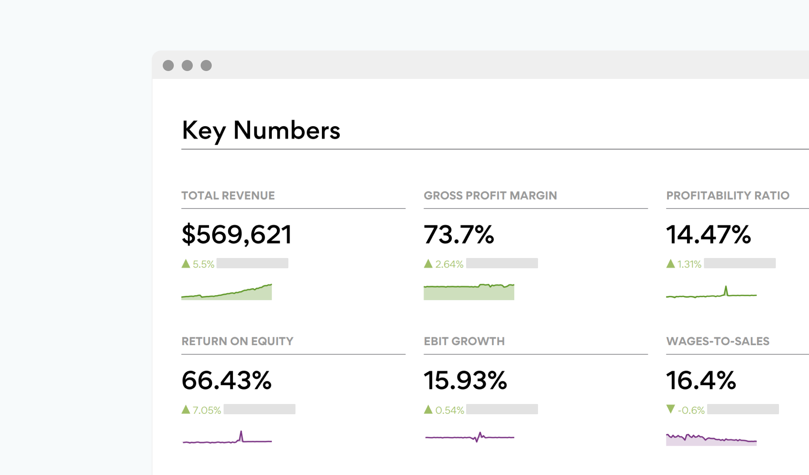
Task: Click the green arrow next to 0.54%
Action: [429, 410]
